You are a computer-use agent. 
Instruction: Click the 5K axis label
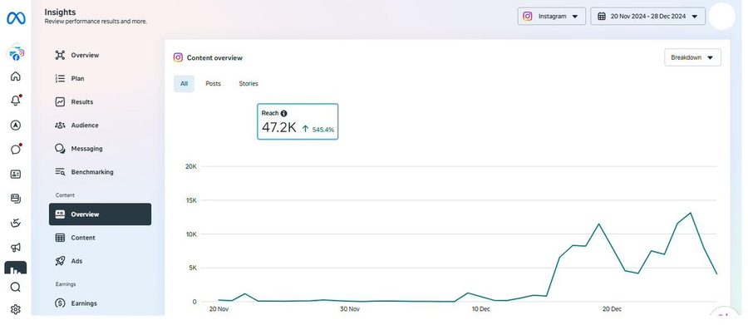coord(192,268)
